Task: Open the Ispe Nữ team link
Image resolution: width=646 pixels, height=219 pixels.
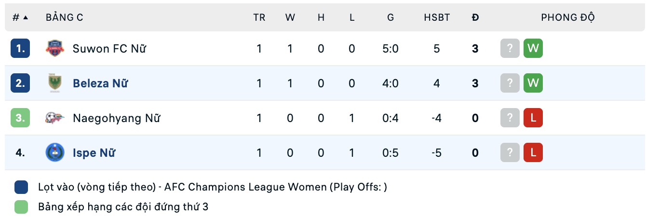Action: click(x=94, y=153)
